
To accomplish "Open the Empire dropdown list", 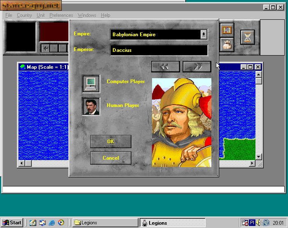I will pyautogui.click(x=204, y=34).
